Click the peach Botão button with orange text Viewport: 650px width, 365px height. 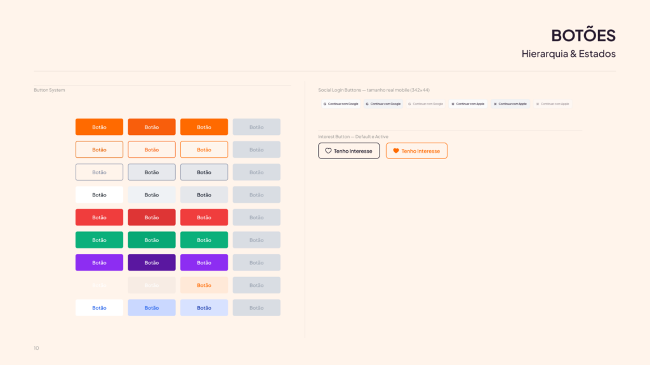pos(204,285)
